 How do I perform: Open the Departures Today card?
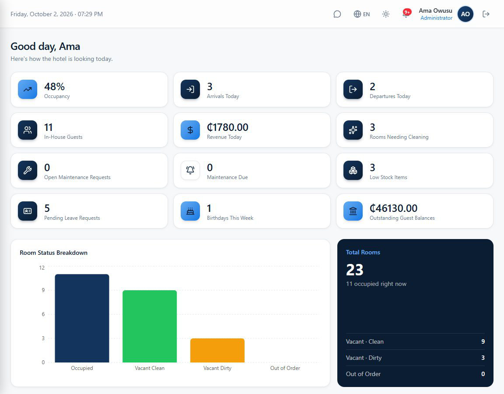[415, 89]
